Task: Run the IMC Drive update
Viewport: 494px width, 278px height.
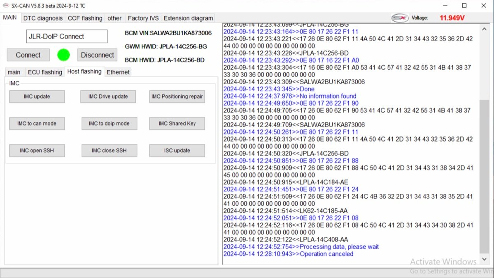Action: click(108, 96)
